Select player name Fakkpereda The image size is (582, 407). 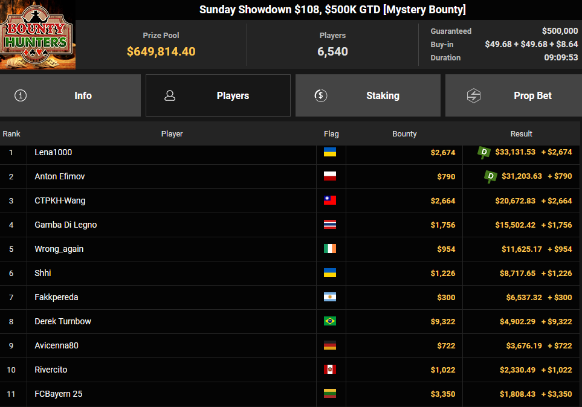[56, 297]
